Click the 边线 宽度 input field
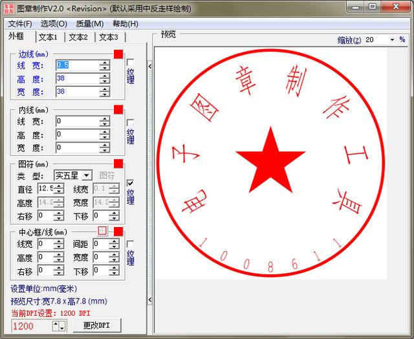 (78, 92)
